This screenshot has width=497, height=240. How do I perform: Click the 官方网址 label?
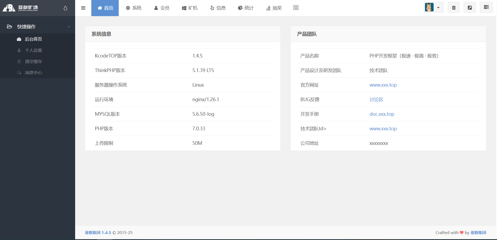point(309,85)
